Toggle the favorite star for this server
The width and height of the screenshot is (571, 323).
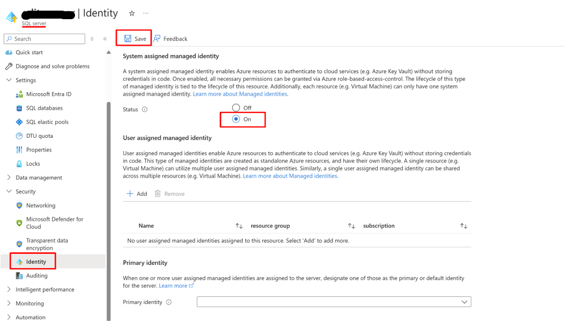pos(131,13)
